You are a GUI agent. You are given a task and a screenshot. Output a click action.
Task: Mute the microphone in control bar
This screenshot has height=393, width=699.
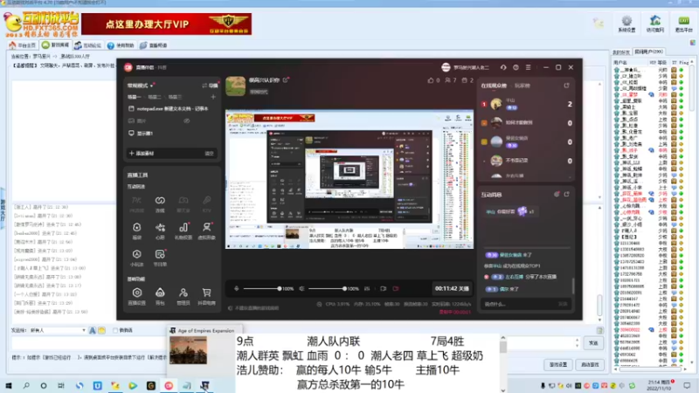point(236,289)
